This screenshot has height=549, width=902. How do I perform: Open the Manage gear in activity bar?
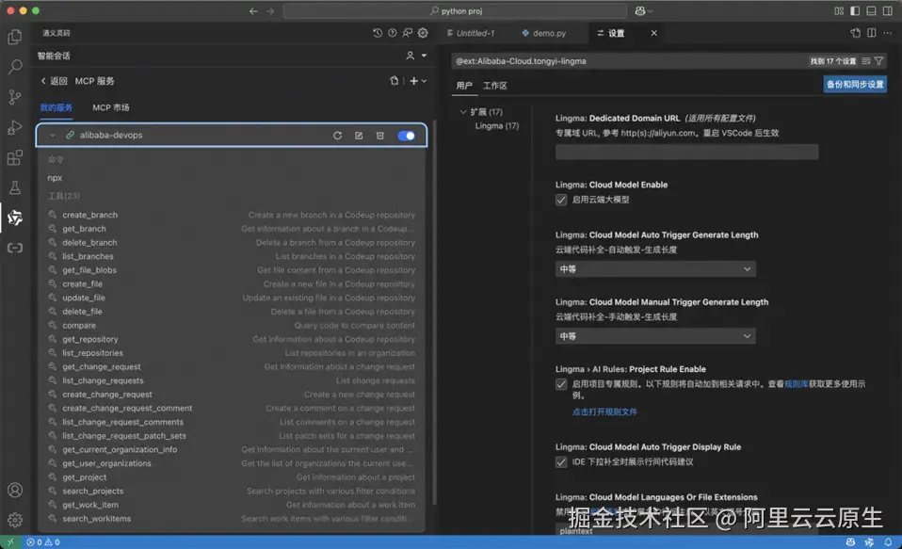(x=15, y=520)
